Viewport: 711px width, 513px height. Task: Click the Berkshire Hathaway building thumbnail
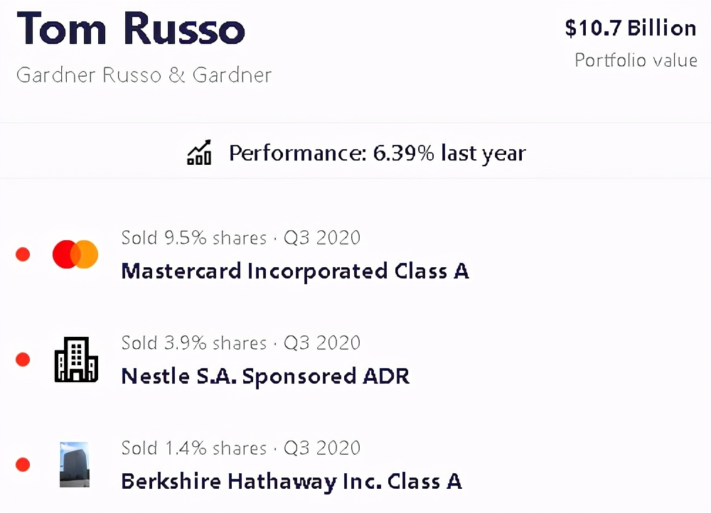(75, 465)
